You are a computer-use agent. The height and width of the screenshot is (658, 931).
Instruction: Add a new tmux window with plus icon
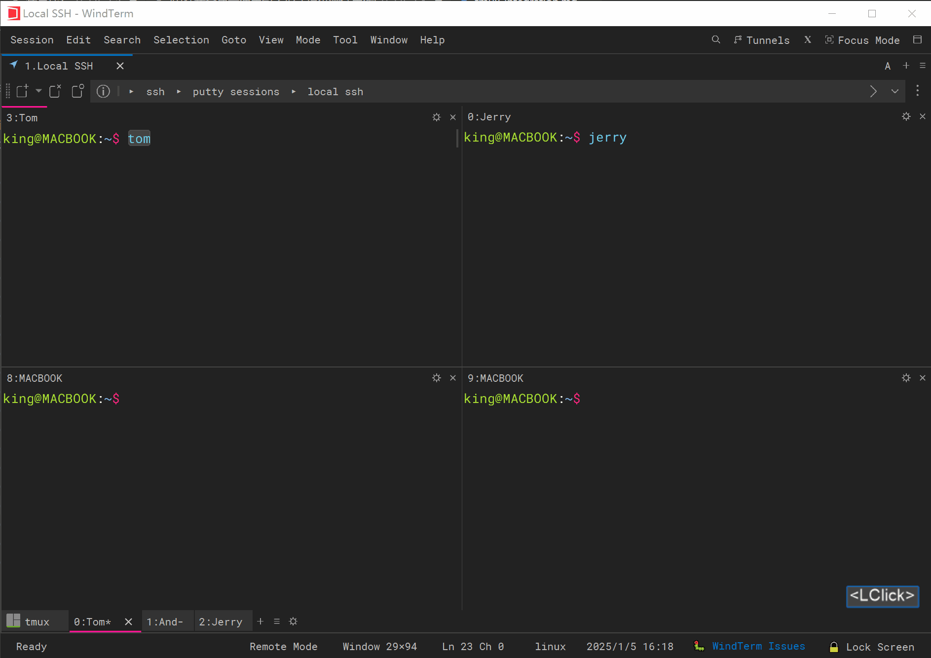click(x=261, y=621)
